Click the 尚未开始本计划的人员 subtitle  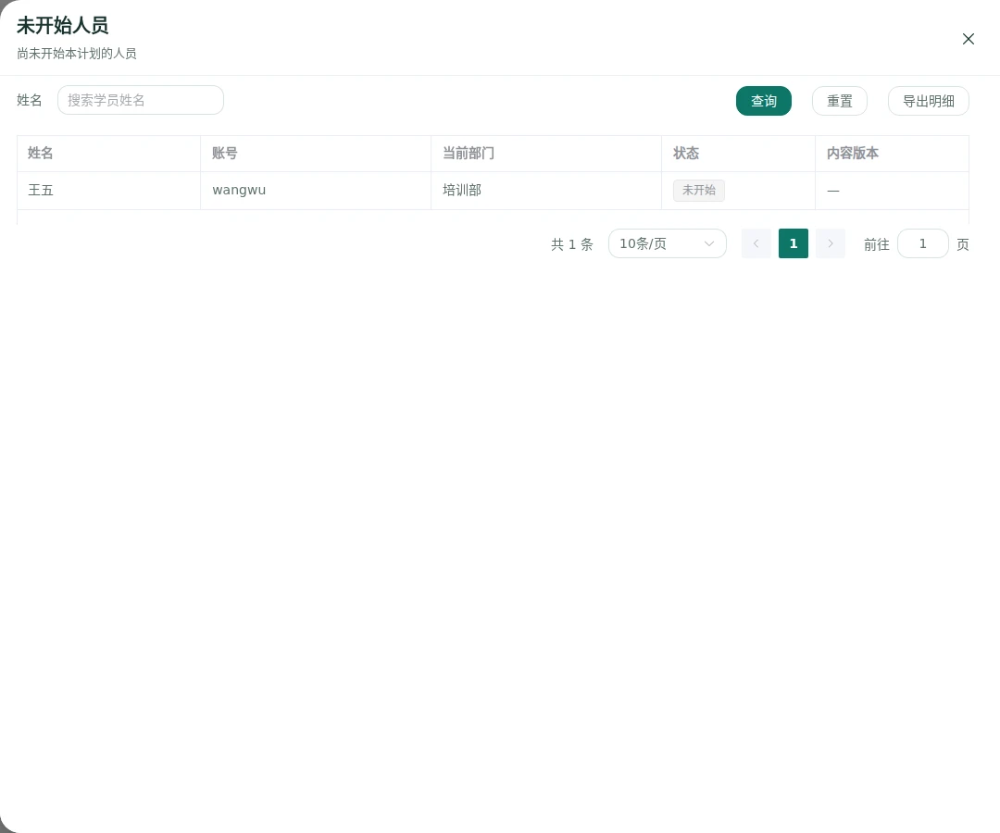point(77,54)
